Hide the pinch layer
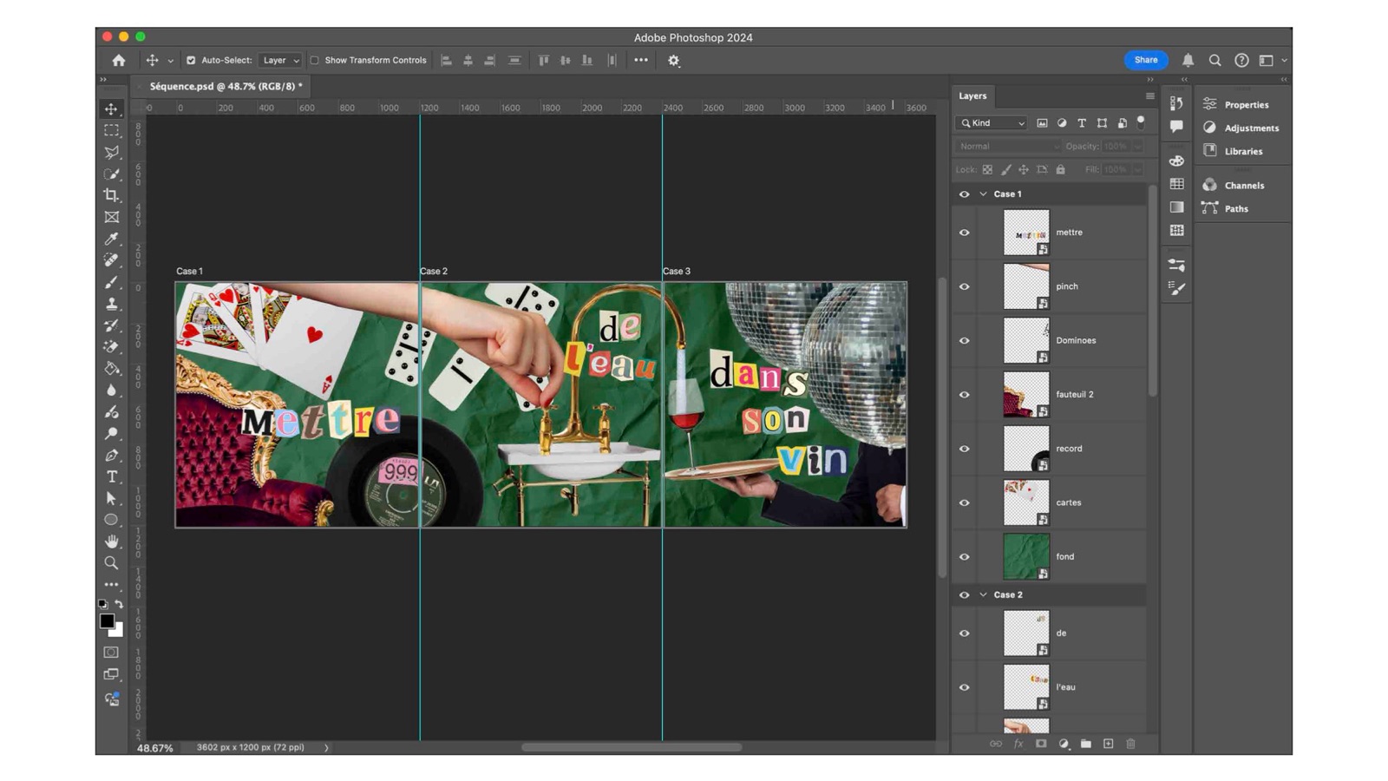Image resolution: width=1388 pixels, height=781 pixels. [x=964, y=286]
